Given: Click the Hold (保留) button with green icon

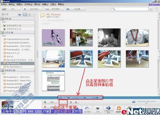Looking at the screenshot, I should click(x=50, y=102).
